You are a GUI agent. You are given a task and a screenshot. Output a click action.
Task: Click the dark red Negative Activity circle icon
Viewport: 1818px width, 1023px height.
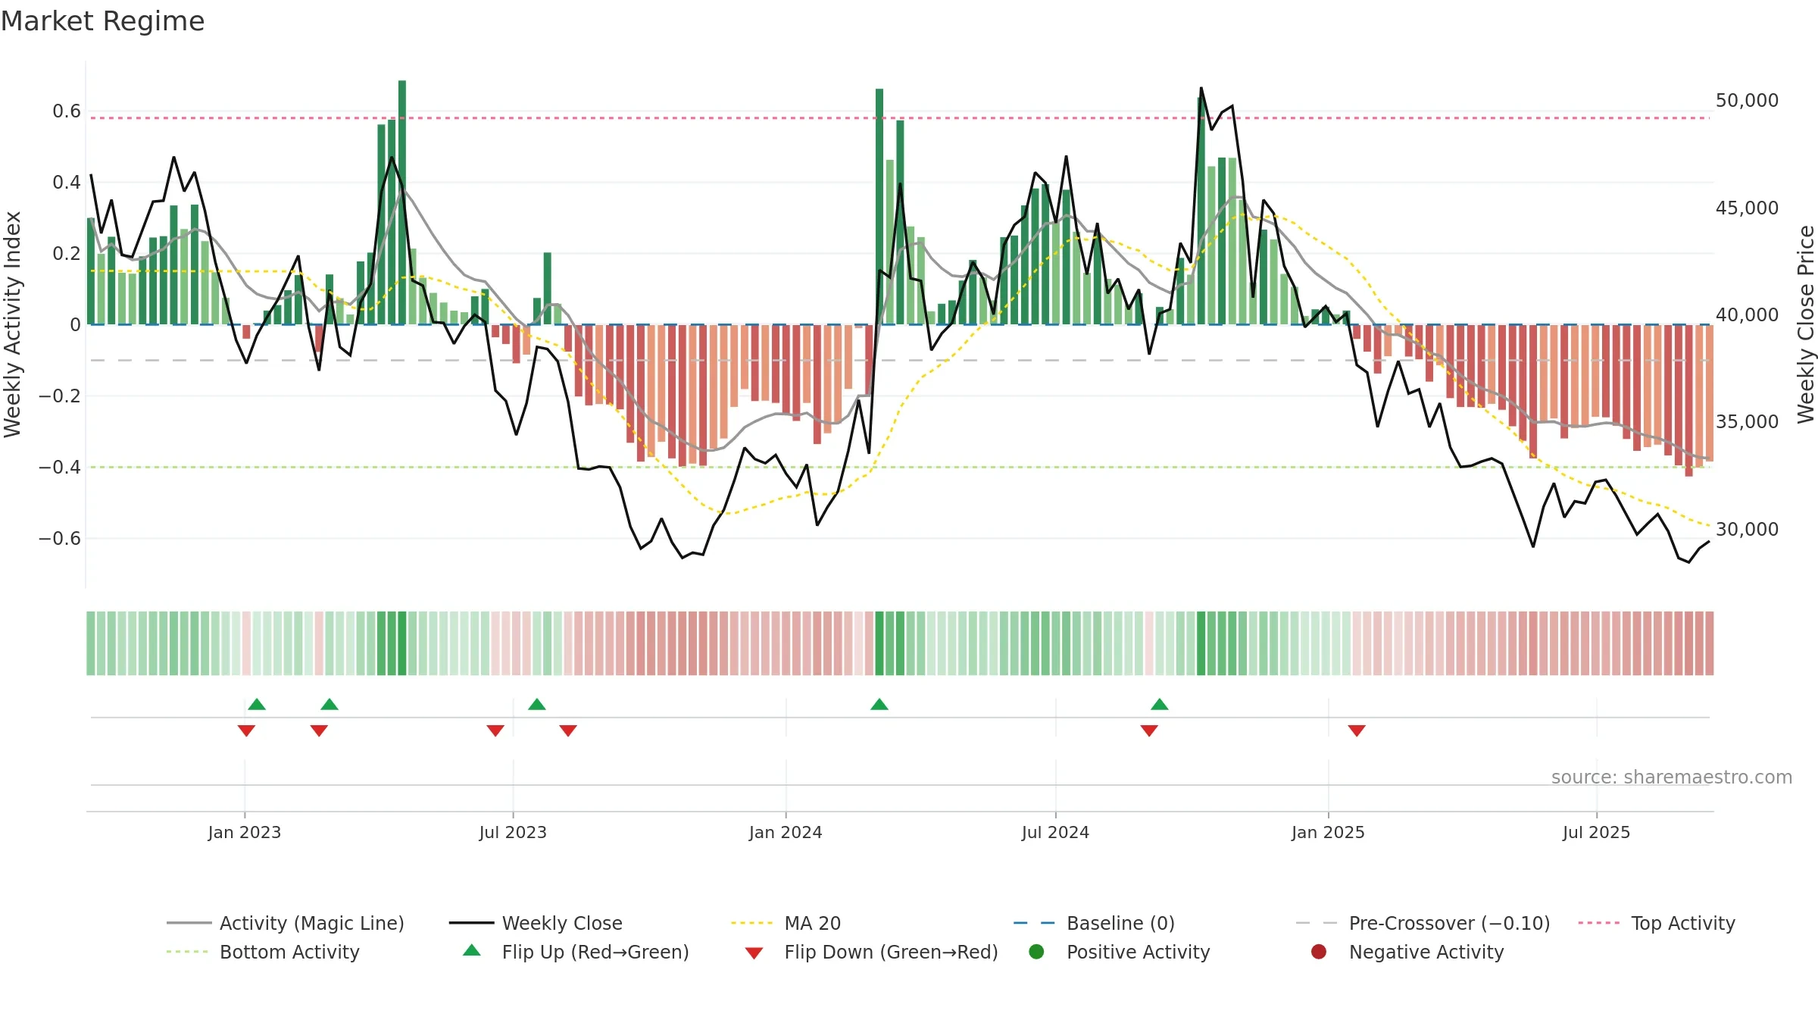click(1319, 952)
